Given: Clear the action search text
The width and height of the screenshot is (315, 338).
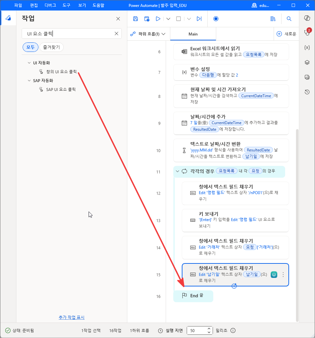Looking at the screenshot, I should 116,34.
